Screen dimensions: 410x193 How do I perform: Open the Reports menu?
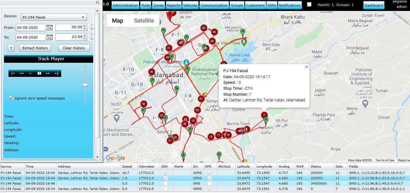pos(174,5)
